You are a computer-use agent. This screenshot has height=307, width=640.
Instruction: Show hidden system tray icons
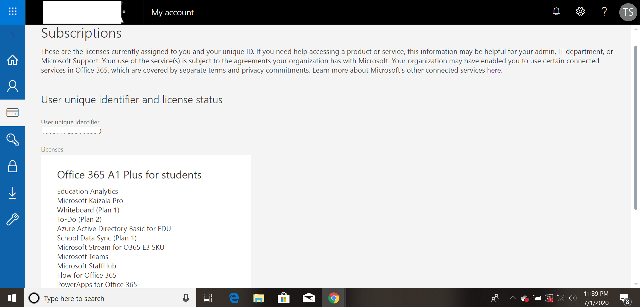pyautogui.click(x=513, y=298)
